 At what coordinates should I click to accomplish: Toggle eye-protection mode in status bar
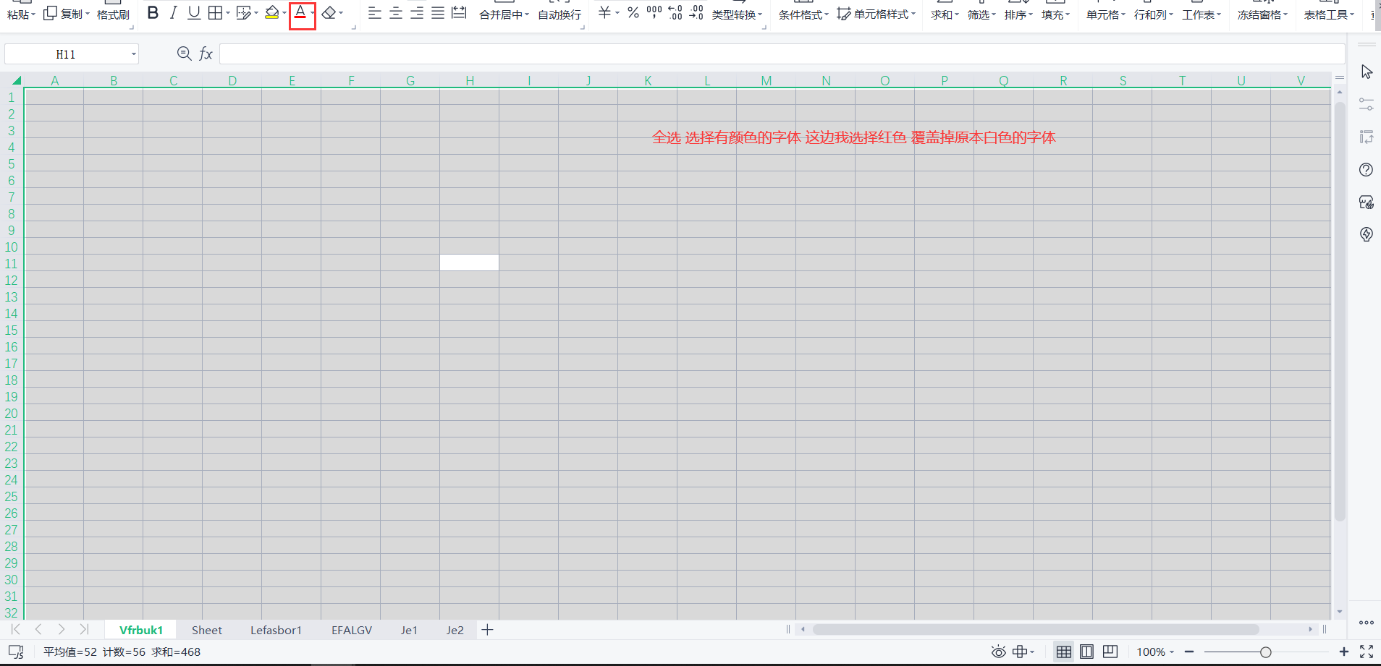(x=998, y=652)
